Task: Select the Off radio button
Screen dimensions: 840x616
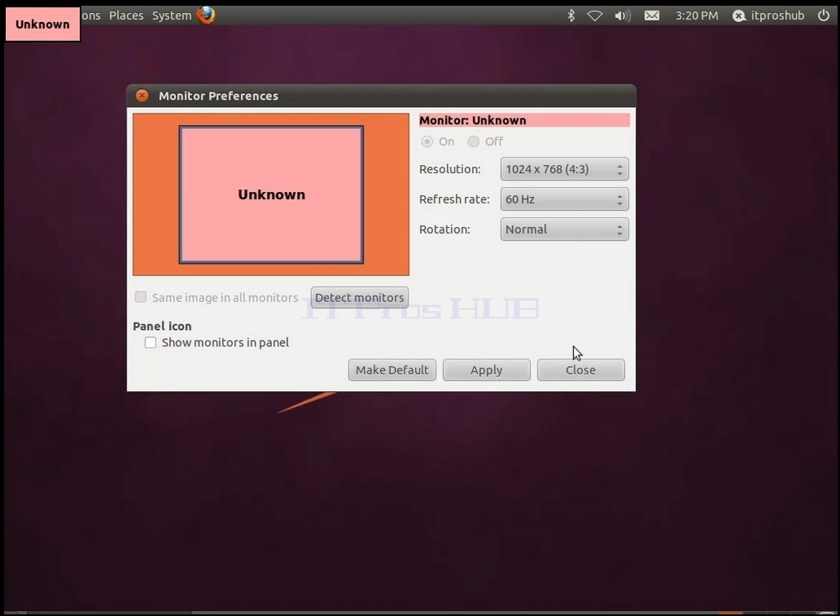Action: [x=473, y=141]
